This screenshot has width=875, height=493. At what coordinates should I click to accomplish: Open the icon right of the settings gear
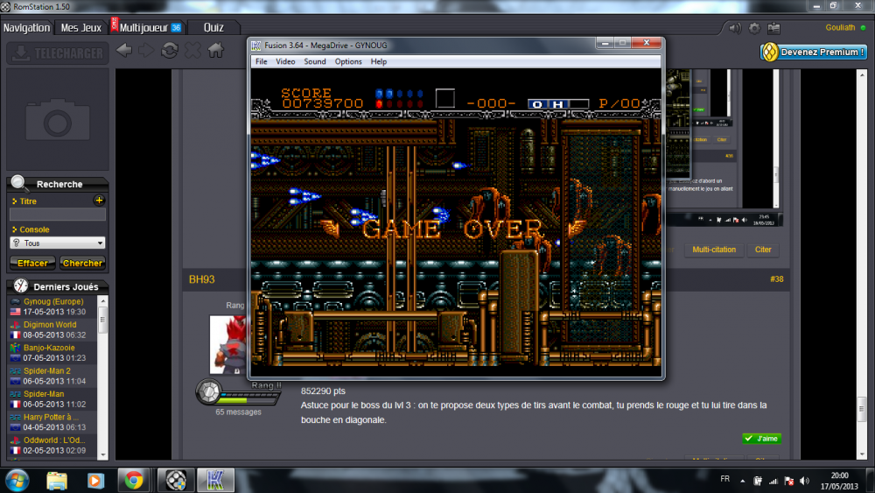tap(774, 28)
